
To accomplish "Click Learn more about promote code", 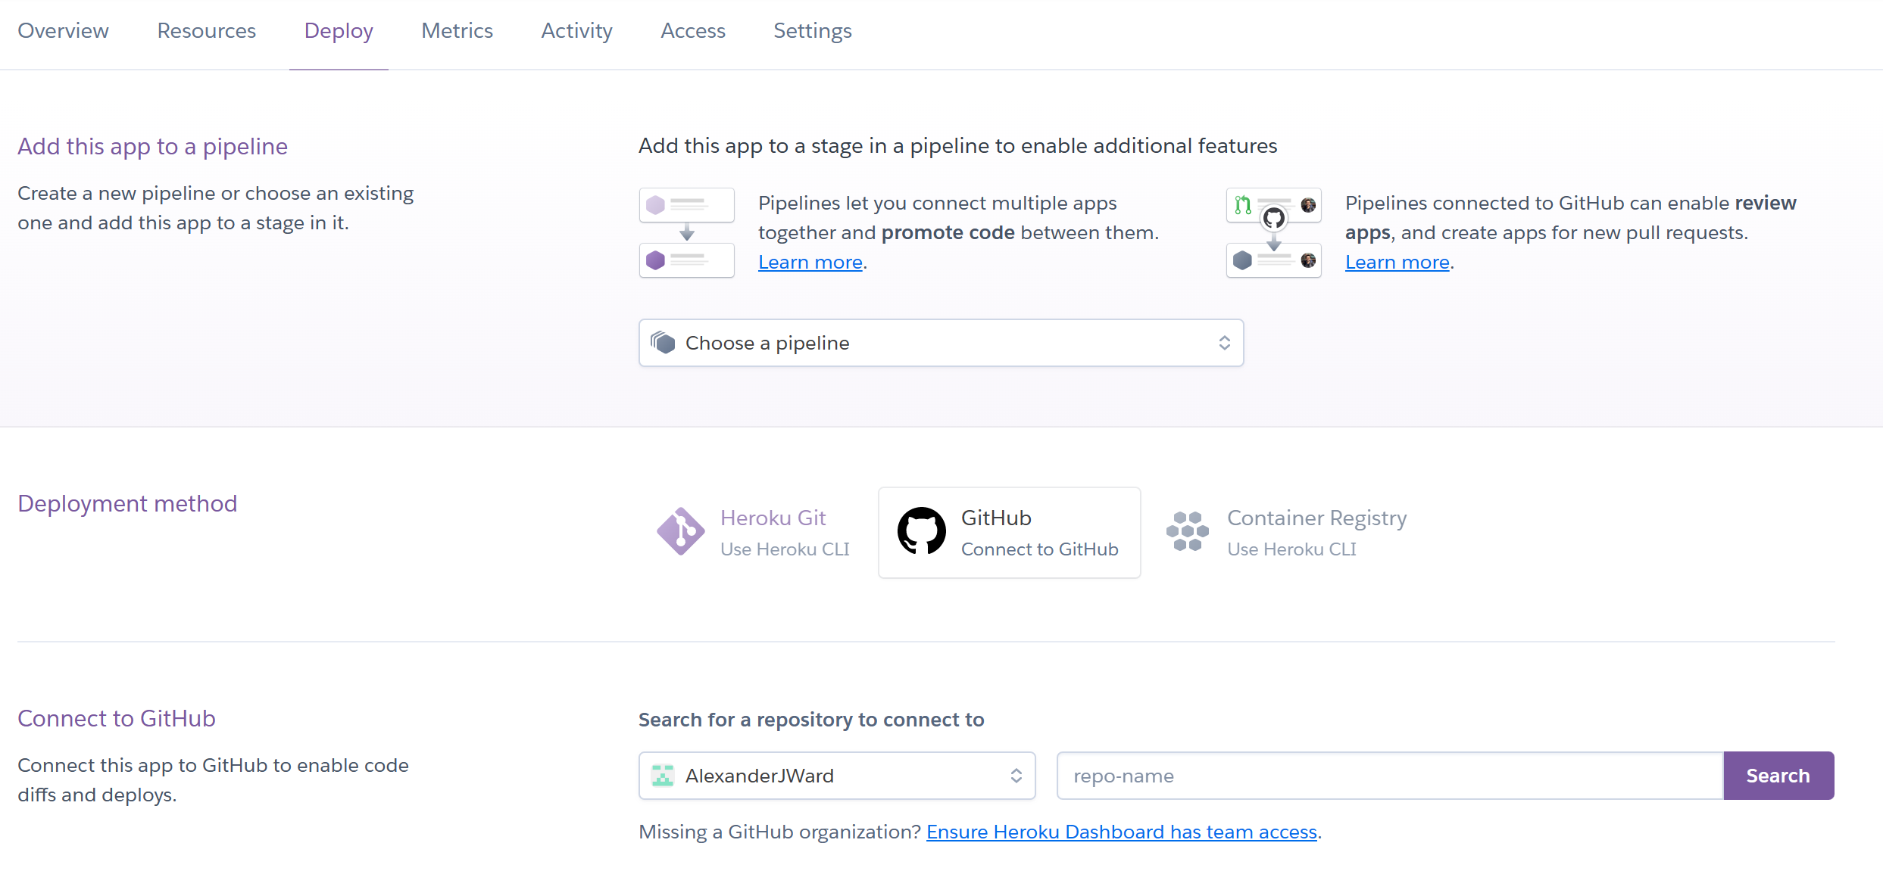I will [x=810, y=262].
